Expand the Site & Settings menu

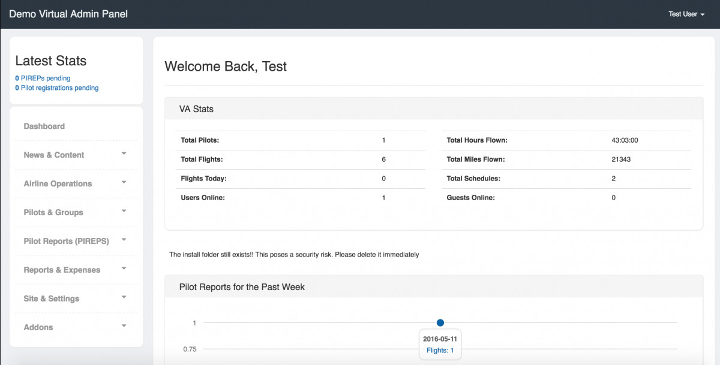pos(51,298)
